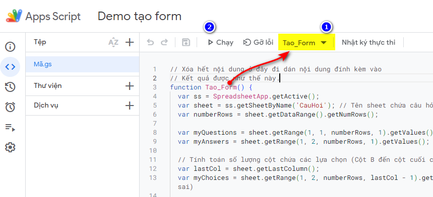
Task: Click myQuestions variable on line 8
Action: click(x=215, y=133)
